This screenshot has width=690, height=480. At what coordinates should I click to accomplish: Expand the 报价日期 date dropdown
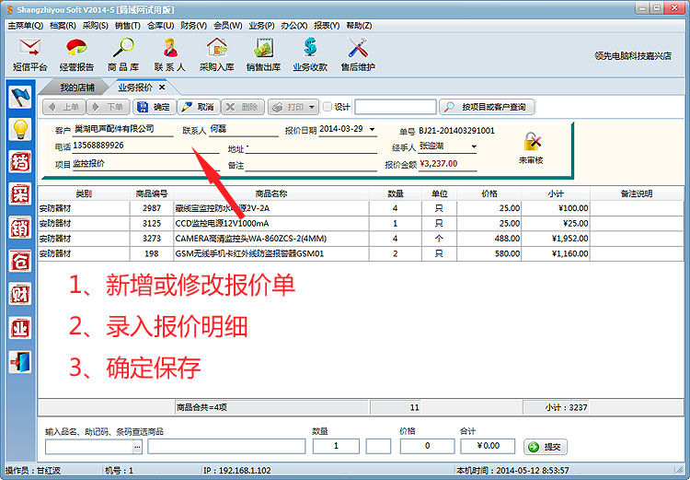point(372,129)
